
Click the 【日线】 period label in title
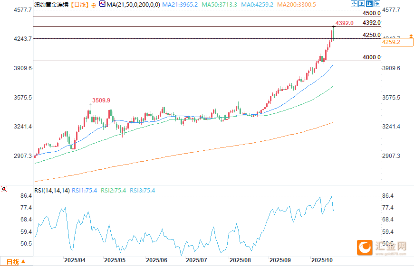79,4
